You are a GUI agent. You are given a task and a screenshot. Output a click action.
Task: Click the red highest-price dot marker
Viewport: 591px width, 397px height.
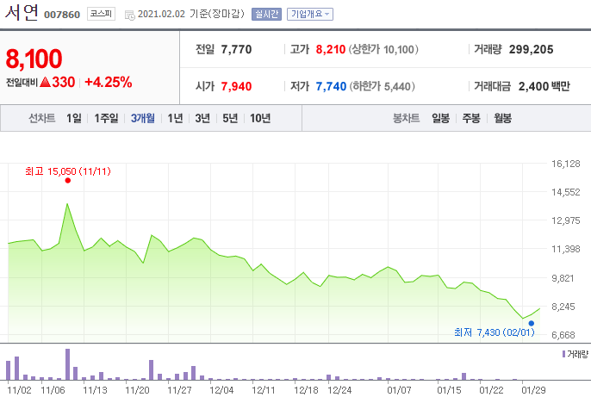tap(68, 181)
